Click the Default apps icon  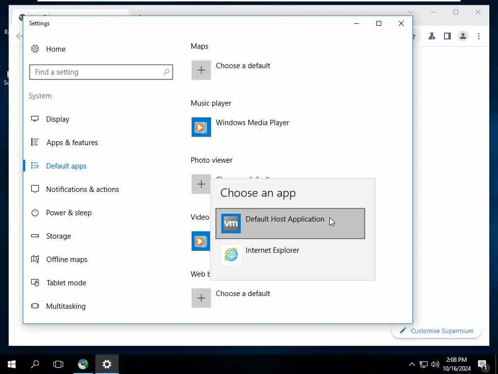click(x=35, y=166)
